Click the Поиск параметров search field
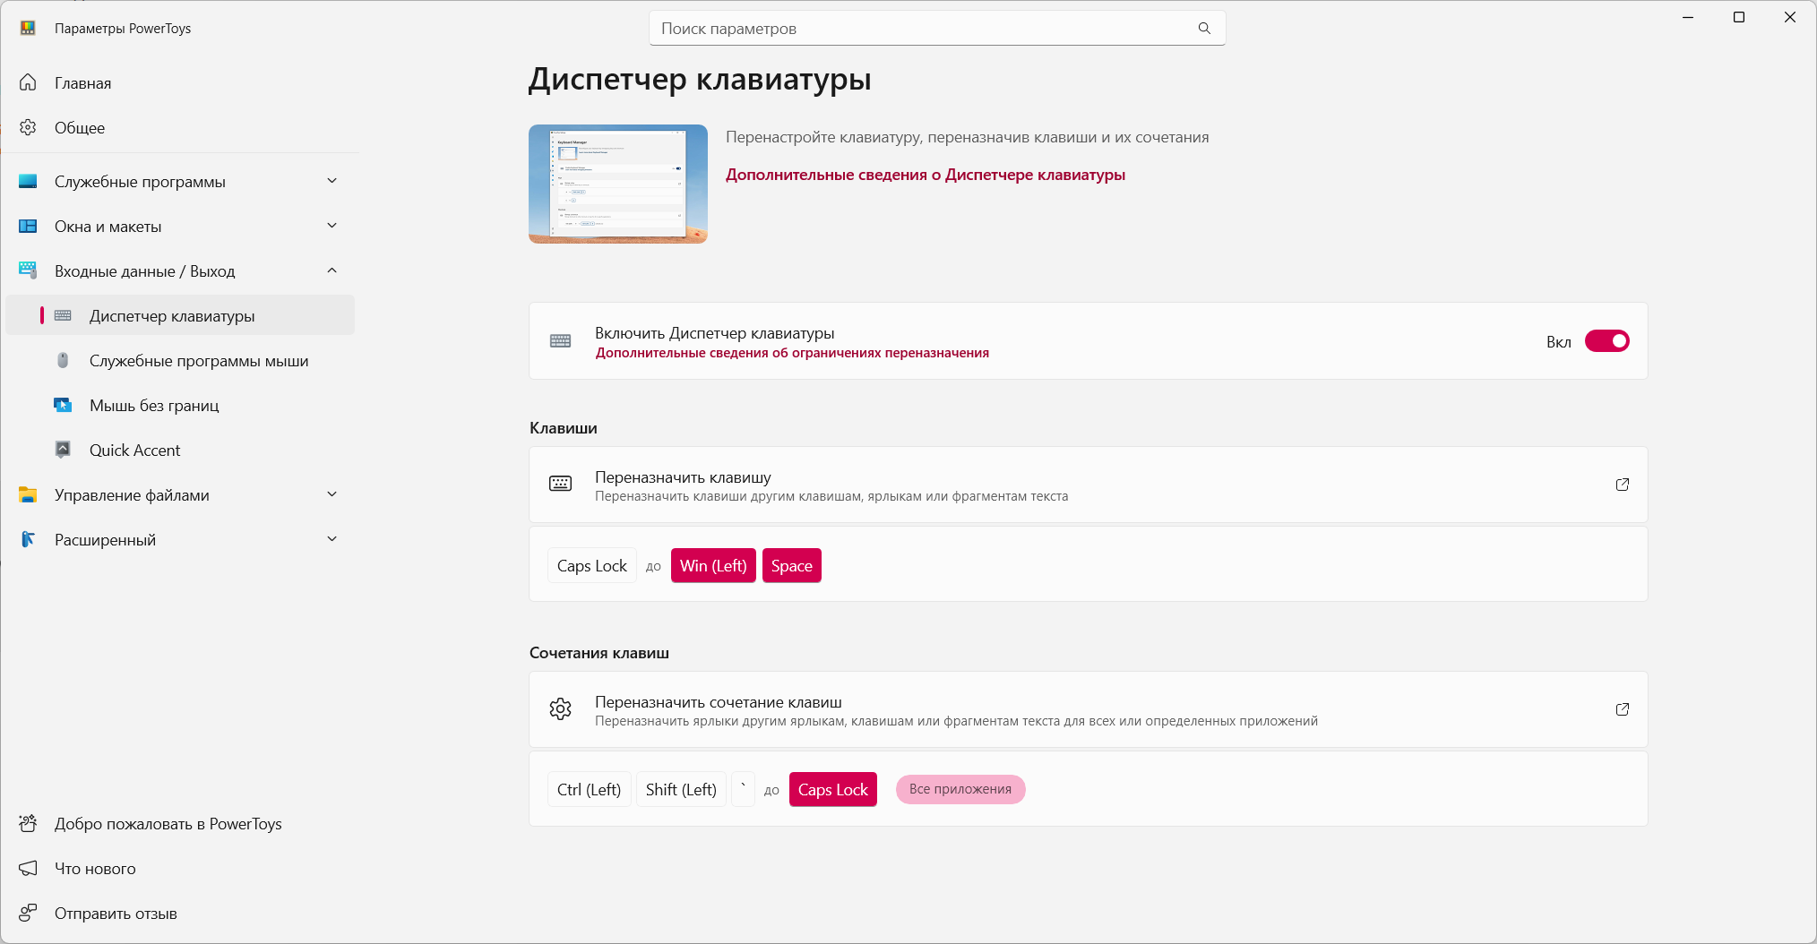The width and height of the screenshot is (1817, 944). click(x=937, y=29)
